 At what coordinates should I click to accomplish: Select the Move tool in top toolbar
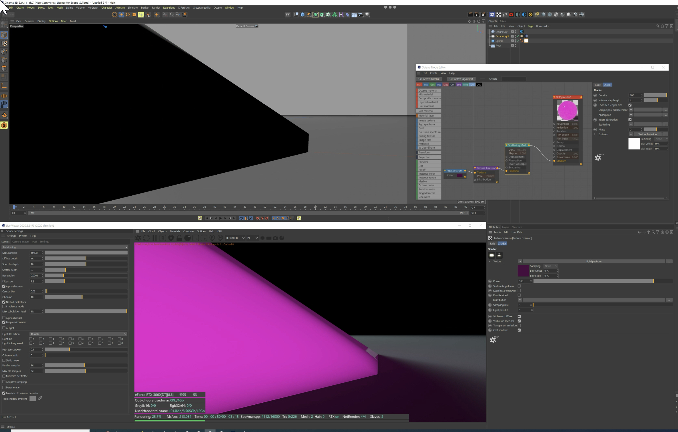121,15
